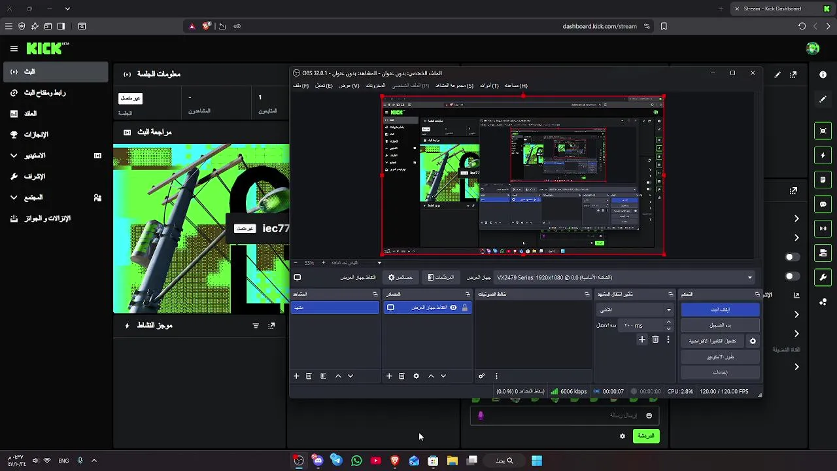
Task: Click the pencil edit icon in Kick's right sidebar
Action: [x=823, y=99]
